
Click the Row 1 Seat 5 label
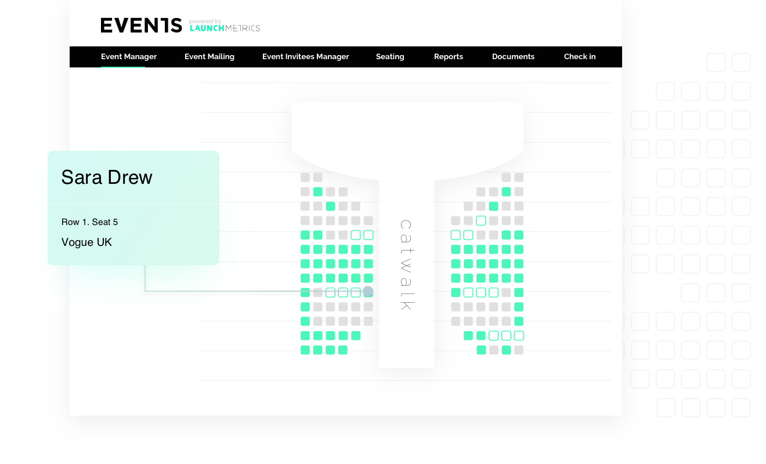pyautogui.click(x=89, y=222)
